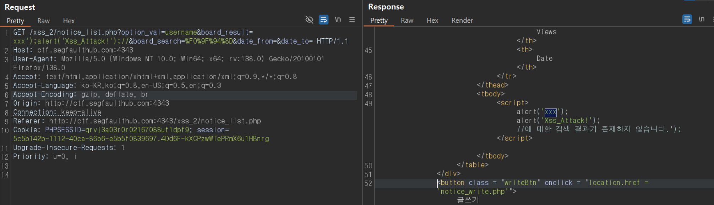Click the Accept-Encoding header line
Screen dimensions: 714x205
point(81,94)
